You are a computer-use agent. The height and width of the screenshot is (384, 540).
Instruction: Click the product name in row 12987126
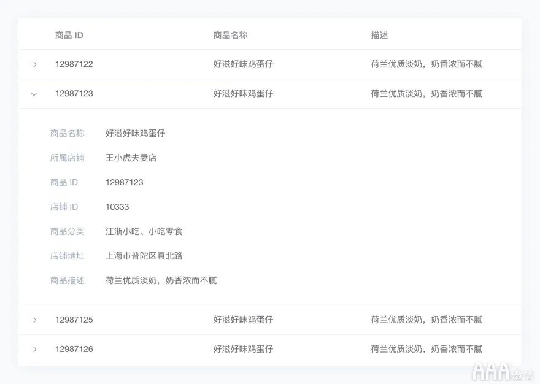click(243, 349)
